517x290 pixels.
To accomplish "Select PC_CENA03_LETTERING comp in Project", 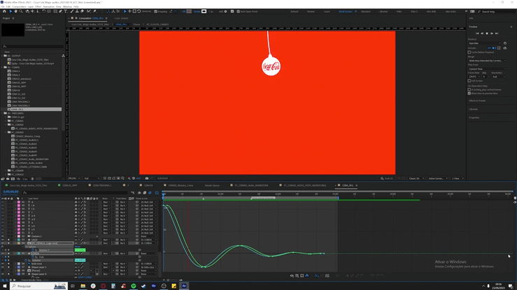I will coord(31,167).
